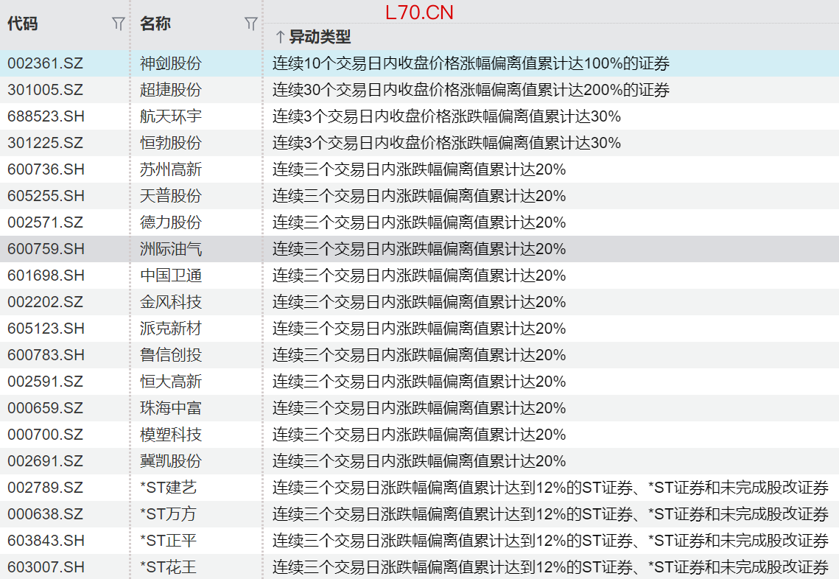Click the 珠海中富 stock name
The image size is (839, 579).
click(x=171, y=408)
